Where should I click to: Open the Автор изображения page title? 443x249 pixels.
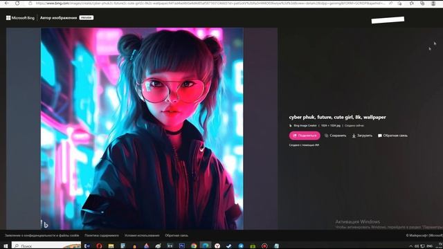58,18
